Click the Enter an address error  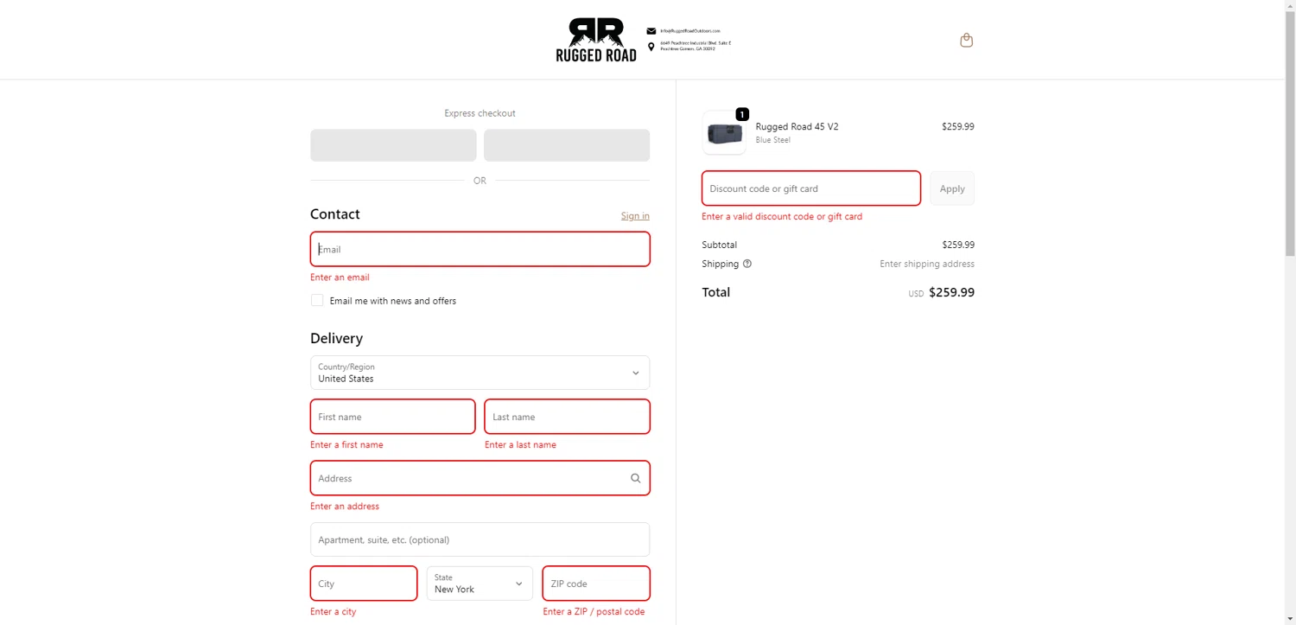[x=345, y=507]
